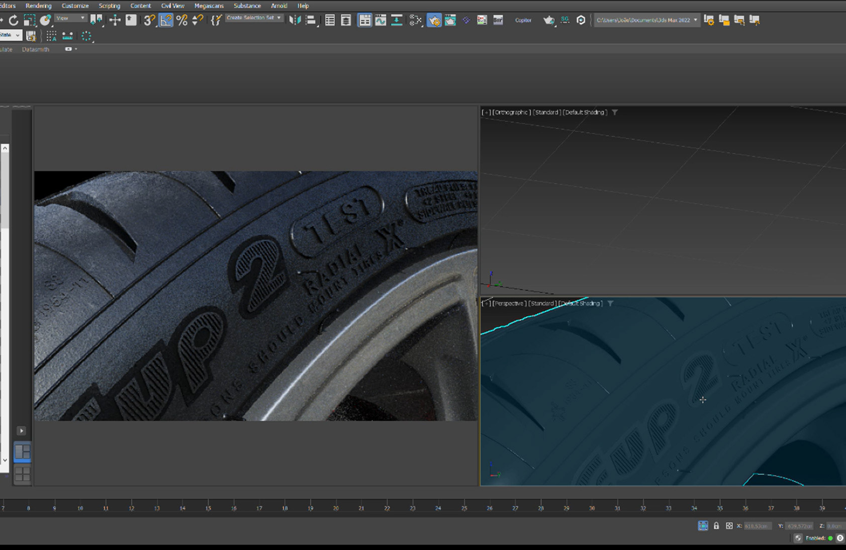The image size is (846, 550).
Task: Open the Customize menu
Action: (x=75, y=6)
